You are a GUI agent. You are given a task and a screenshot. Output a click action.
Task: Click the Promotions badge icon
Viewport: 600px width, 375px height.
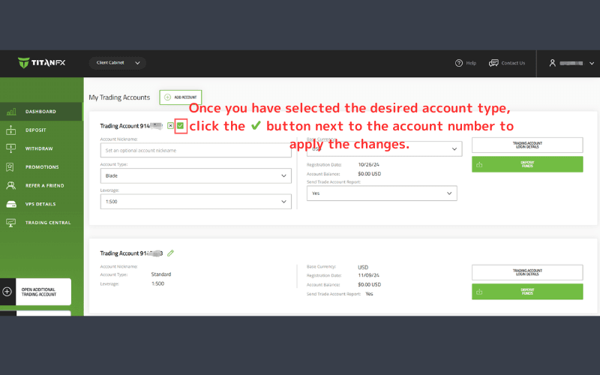10,166
